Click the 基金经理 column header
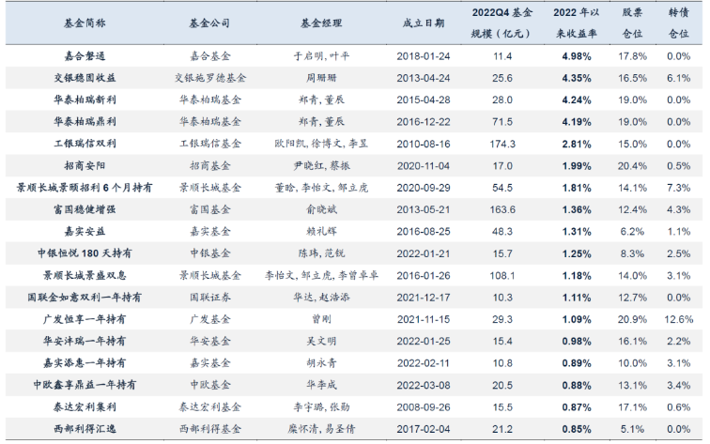710x444 pixels. tap(321, 23)
